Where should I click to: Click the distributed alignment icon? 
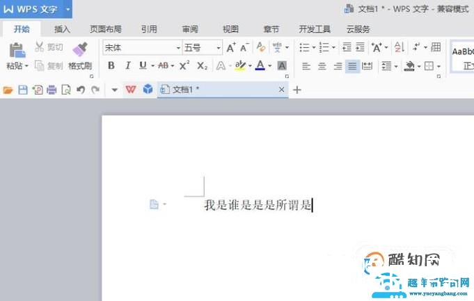click(367, 65)
